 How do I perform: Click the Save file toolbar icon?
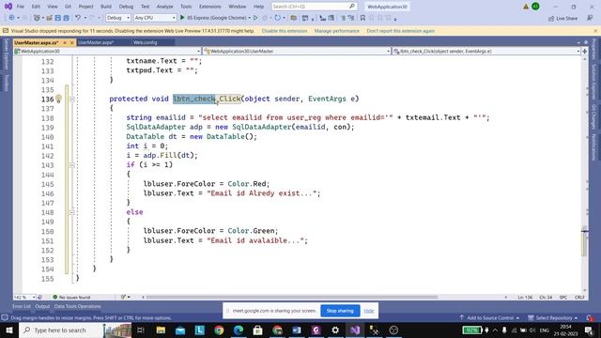58,18
